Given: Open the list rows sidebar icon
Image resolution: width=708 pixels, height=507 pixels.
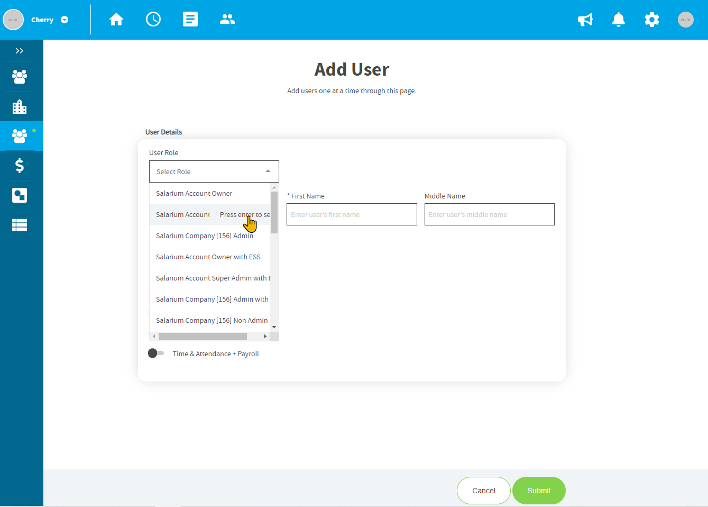Looking at the screenshot, I should tap(20, 225).
